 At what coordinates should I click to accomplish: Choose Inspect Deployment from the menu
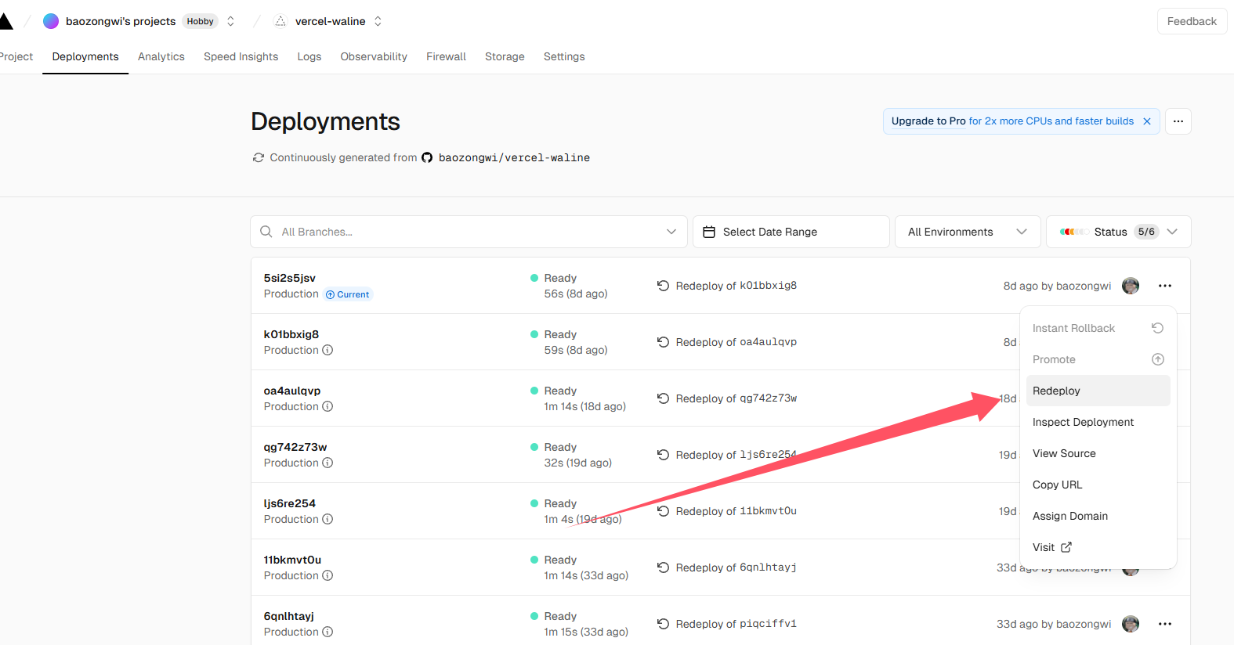pos(1098,422)
